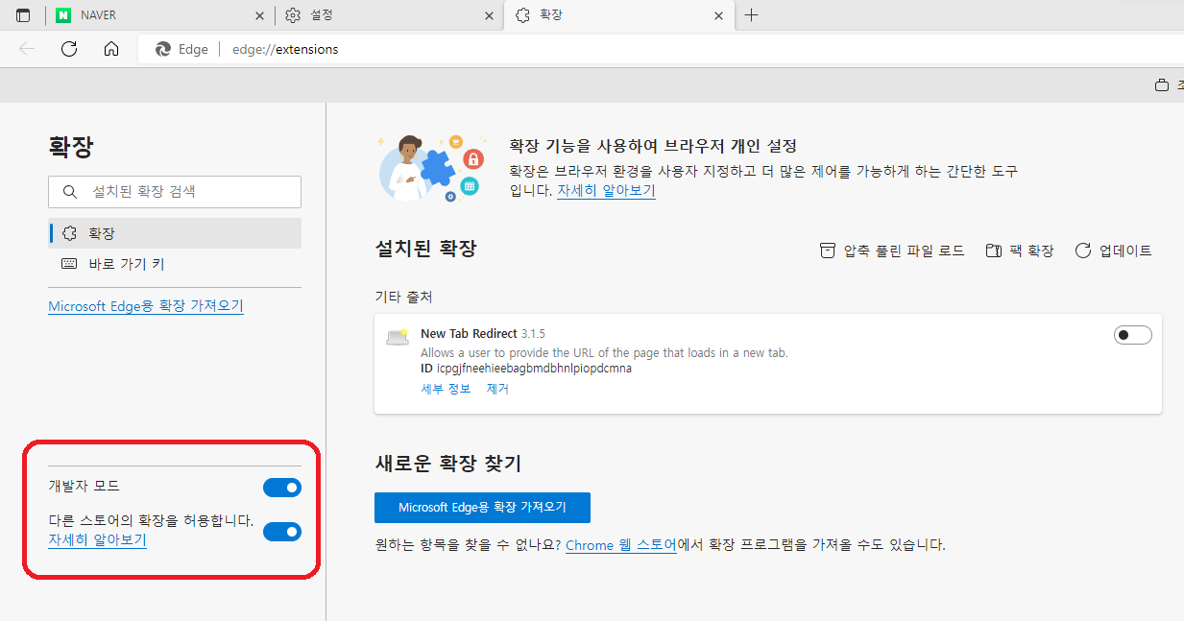Select the extension ID icpgjfneehieebagbmdbhnlpiopdcmna text
Screen dimensions: 1184x621
pos(534,369)
